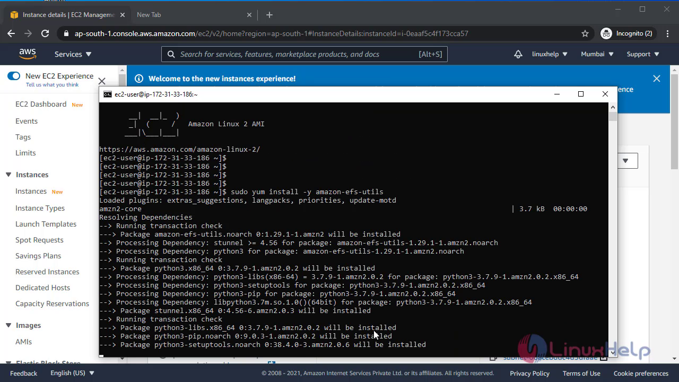Click the dropdown arrow button behind terminal

[625, 161]
